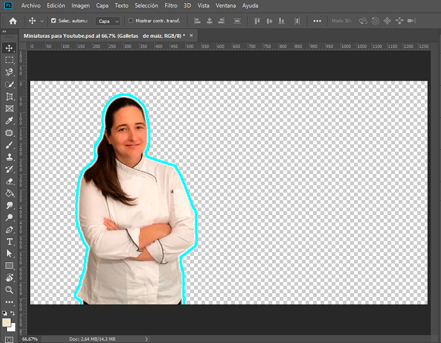
Task: Reset default foreground and background colors
Action: click(x=4, y=313)
